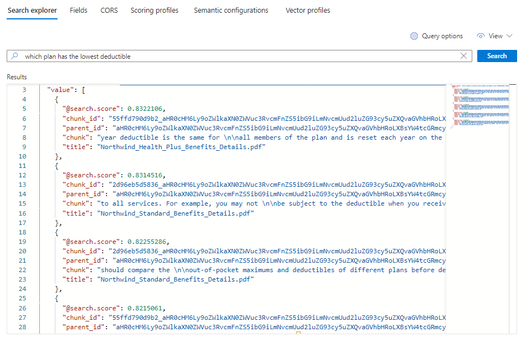Click chunk text starting "to all services"
521x337 pixels.
[271, 203]
